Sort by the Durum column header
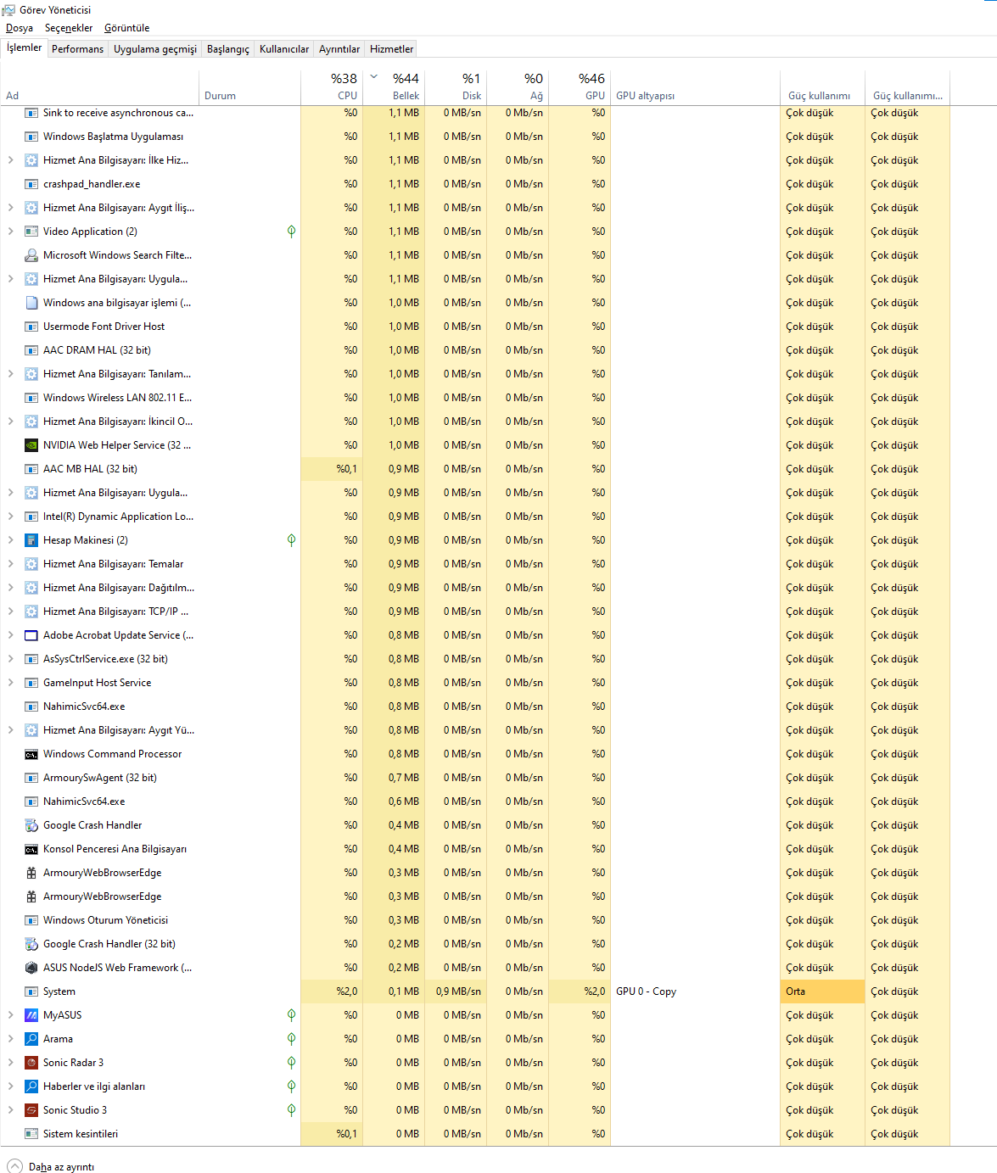Image resolution: width=997 pixels, height=1173 pixels. click(250, 87)
